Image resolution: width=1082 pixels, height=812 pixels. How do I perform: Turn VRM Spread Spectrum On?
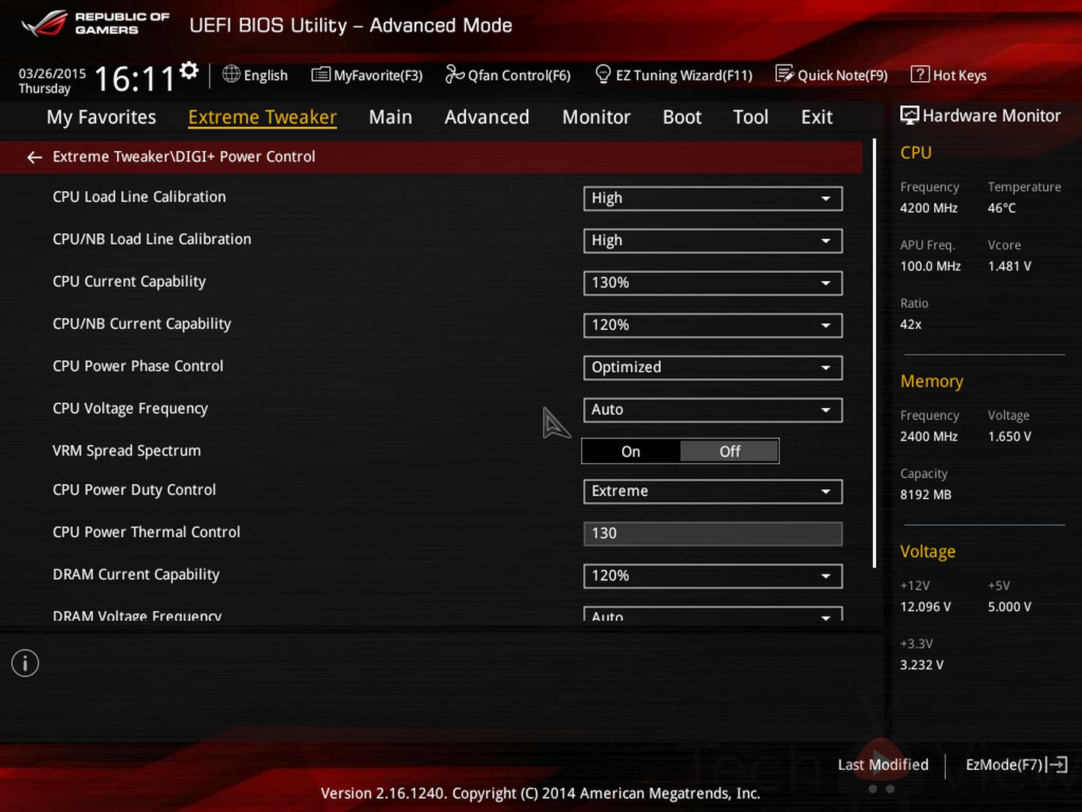[x=630, y=451]
